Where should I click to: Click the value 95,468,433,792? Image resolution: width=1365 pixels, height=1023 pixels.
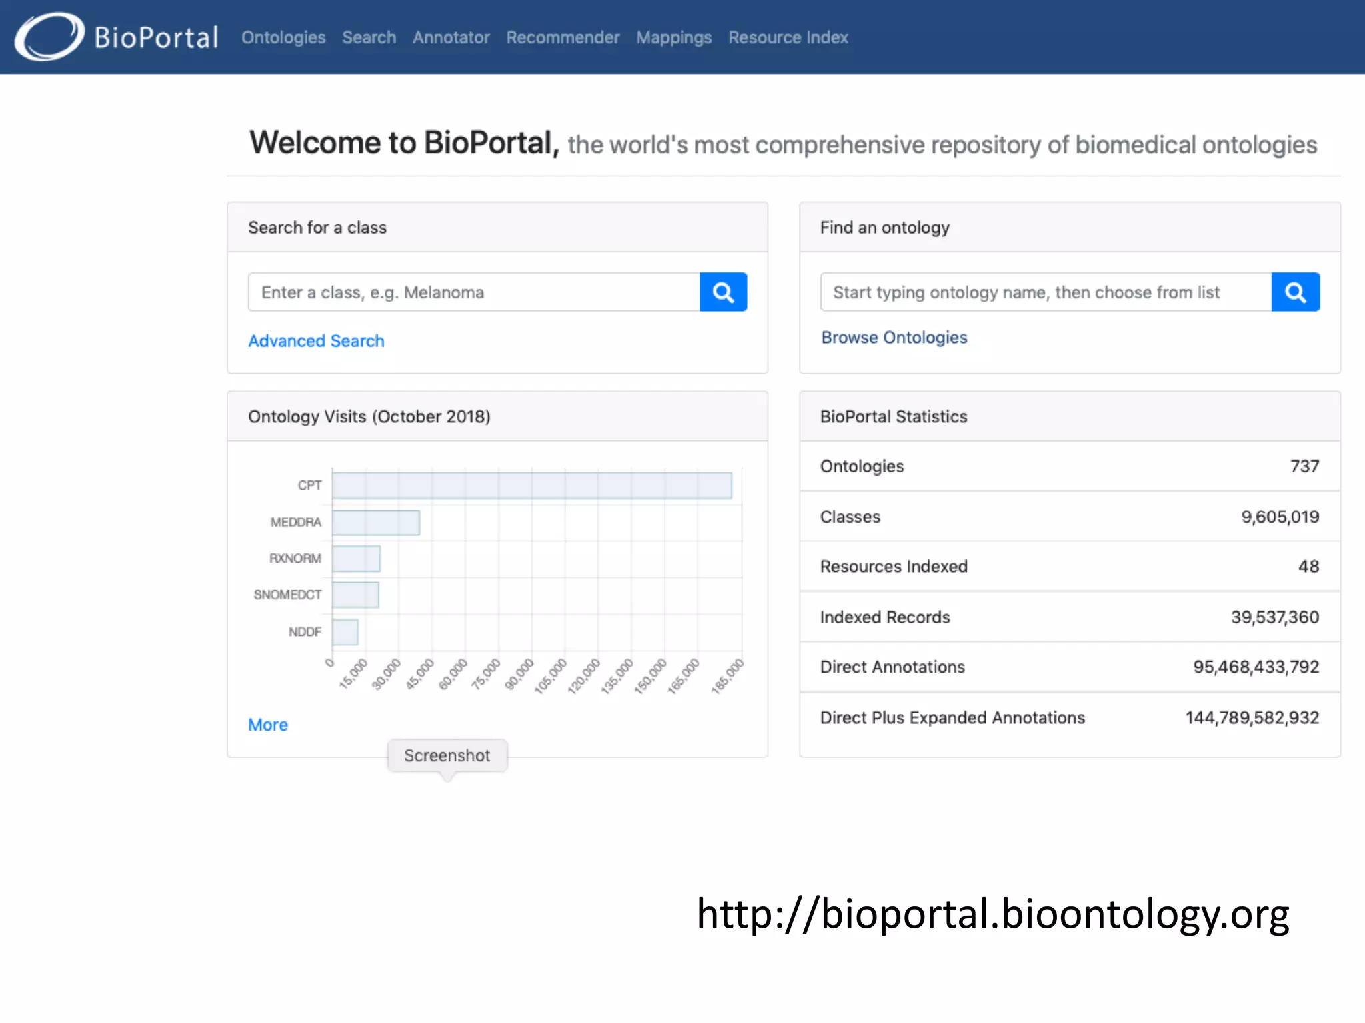(1256, 667)
